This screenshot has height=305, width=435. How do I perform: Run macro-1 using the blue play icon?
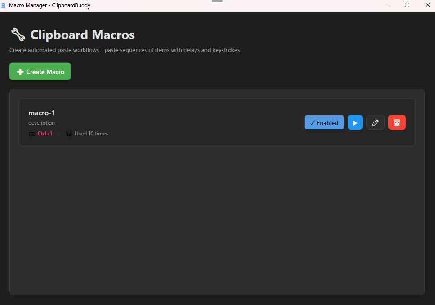(355, 122)
